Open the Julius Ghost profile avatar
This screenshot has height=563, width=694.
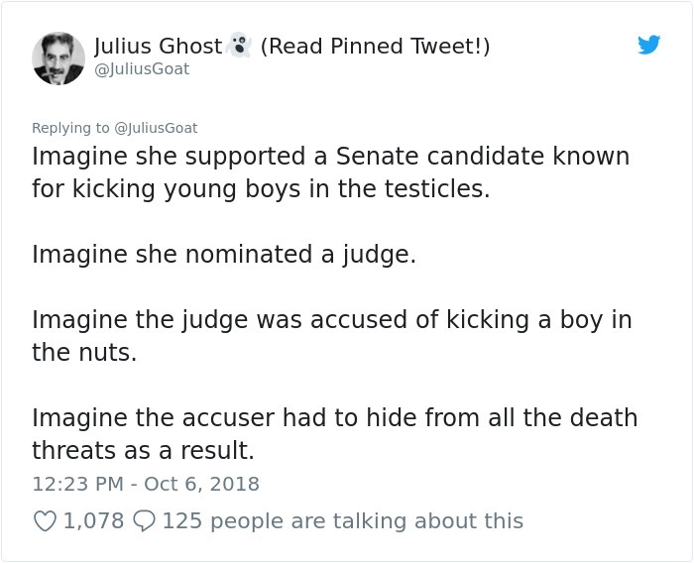pyautogui.click(x=58, y=58)
